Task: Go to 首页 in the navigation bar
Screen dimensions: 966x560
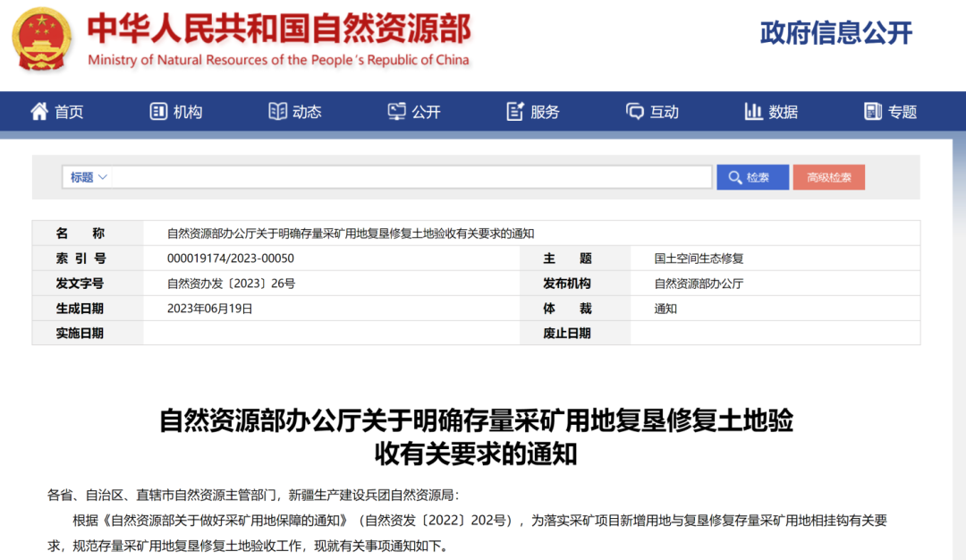Action: 69,112
